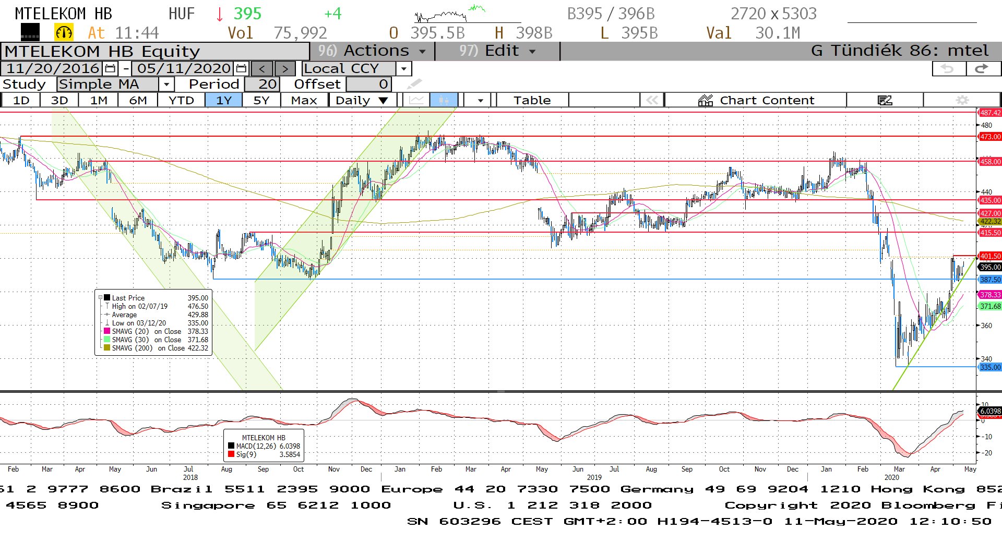Image resolution: width=1002 pixels, height=542 pixels.
Task: Open the chart settings gear
Action: coord(962,100)
